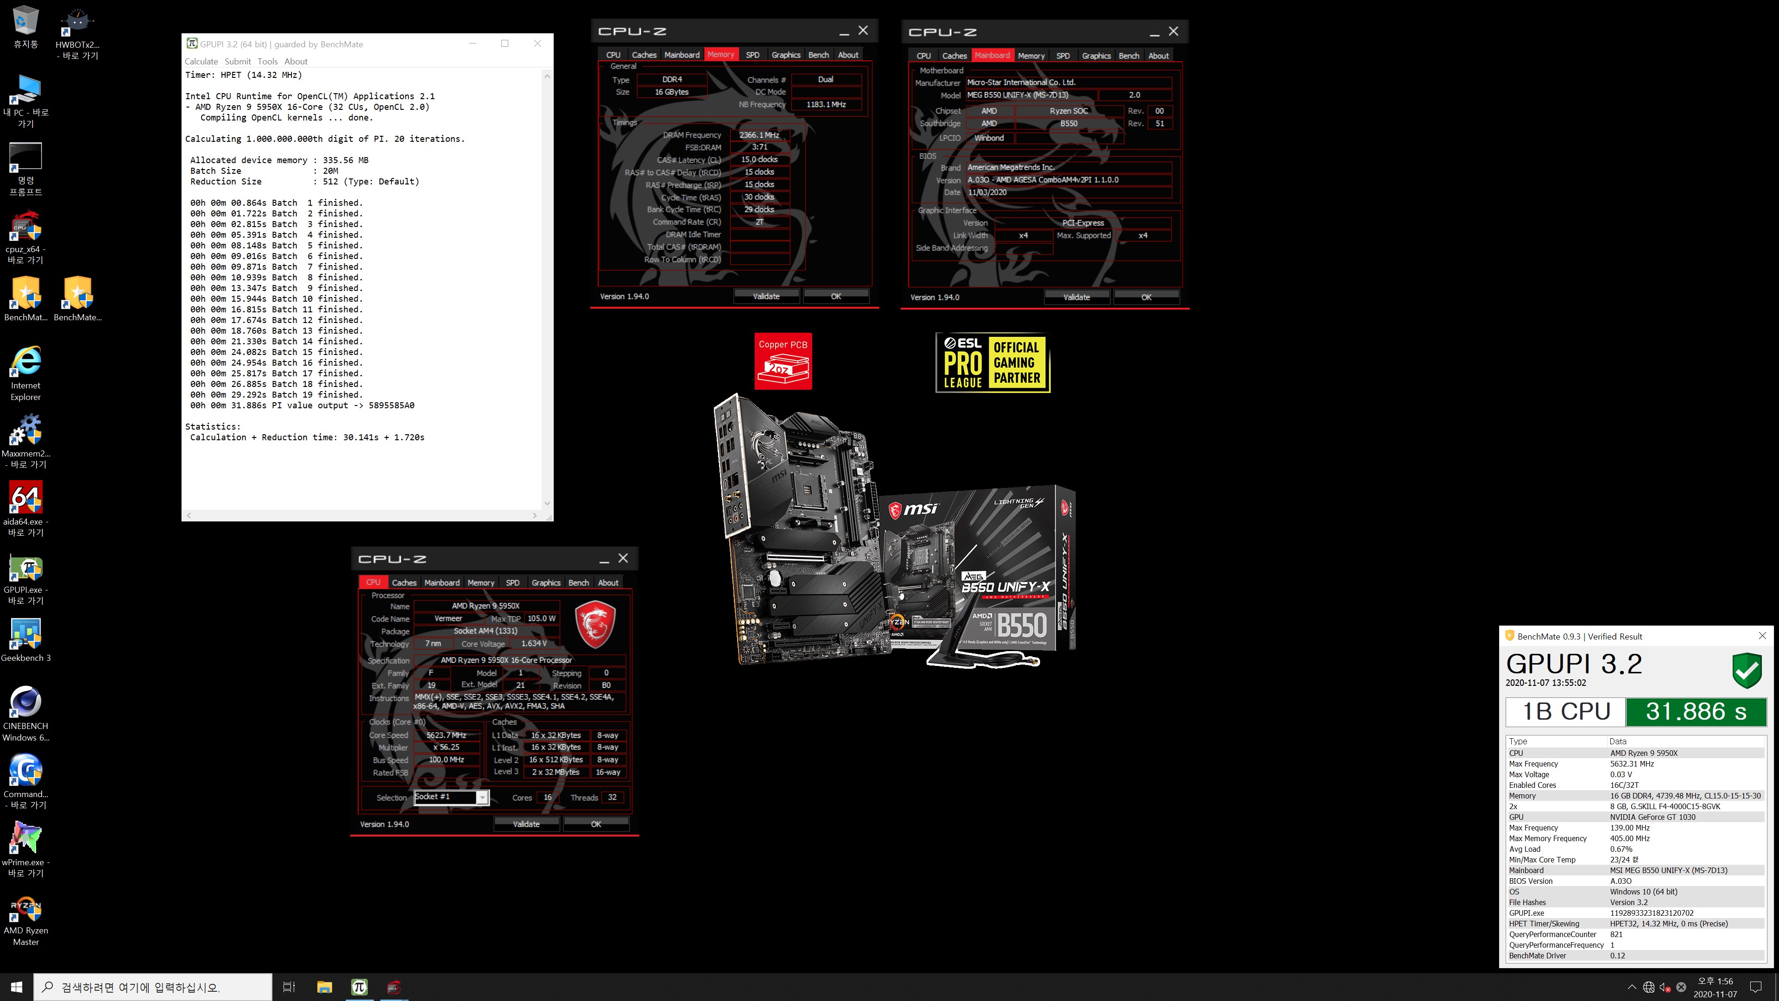Click the Copper PCB 2oz badge
Image resolution: width=1779 pixels, height=1001 pixels.
[x=782, y=361]
